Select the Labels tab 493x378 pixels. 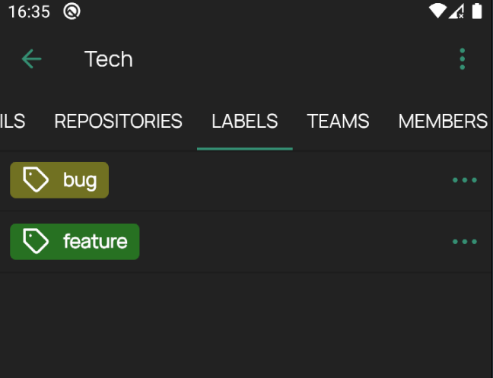coord(245,121)
